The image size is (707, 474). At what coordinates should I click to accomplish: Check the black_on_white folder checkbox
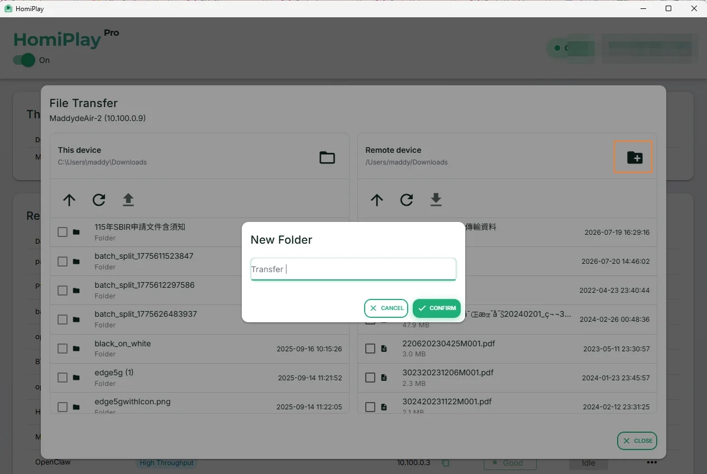coord(63,349)
